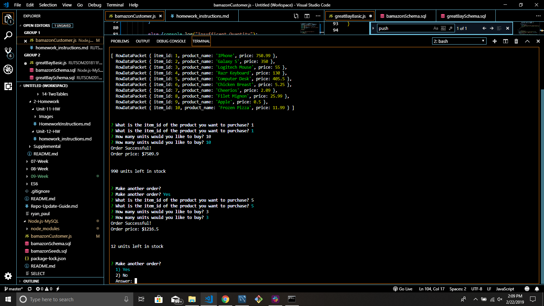
Task: Open the Source Control view
Action: coord(8,52)
